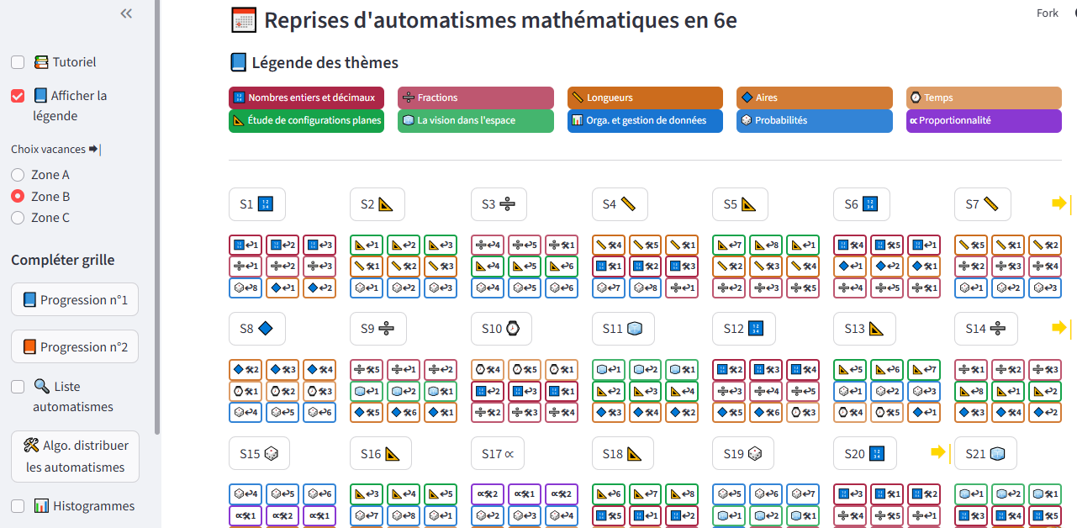Select Zone A radio option
The width and height of the screenshot is (1077, 528).
[x=18, y=175]
